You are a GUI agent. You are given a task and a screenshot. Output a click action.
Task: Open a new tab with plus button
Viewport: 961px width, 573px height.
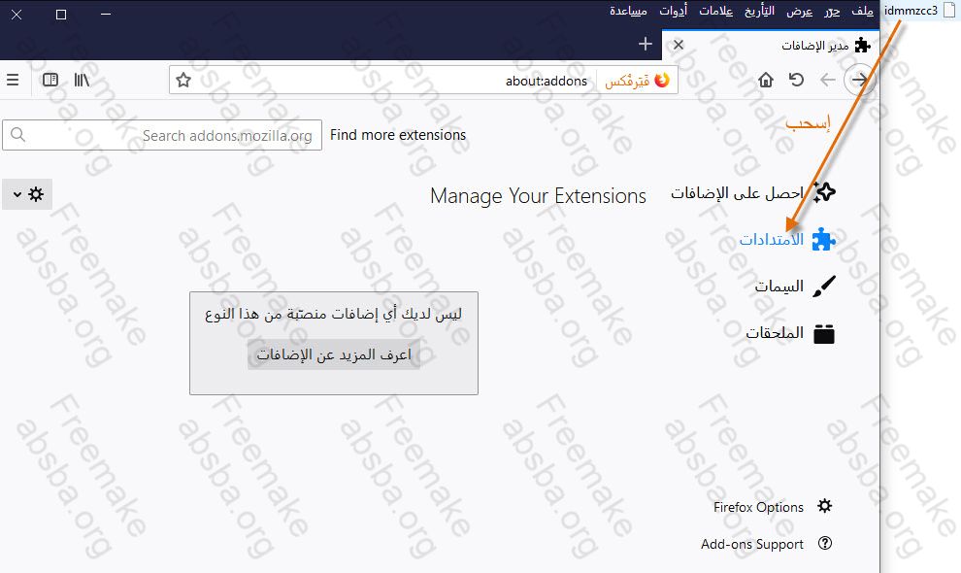pos(645,44)
